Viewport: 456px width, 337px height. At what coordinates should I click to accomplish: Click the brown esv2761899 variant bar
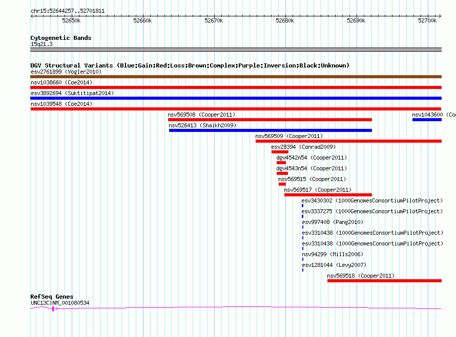(x=236, y=77)
